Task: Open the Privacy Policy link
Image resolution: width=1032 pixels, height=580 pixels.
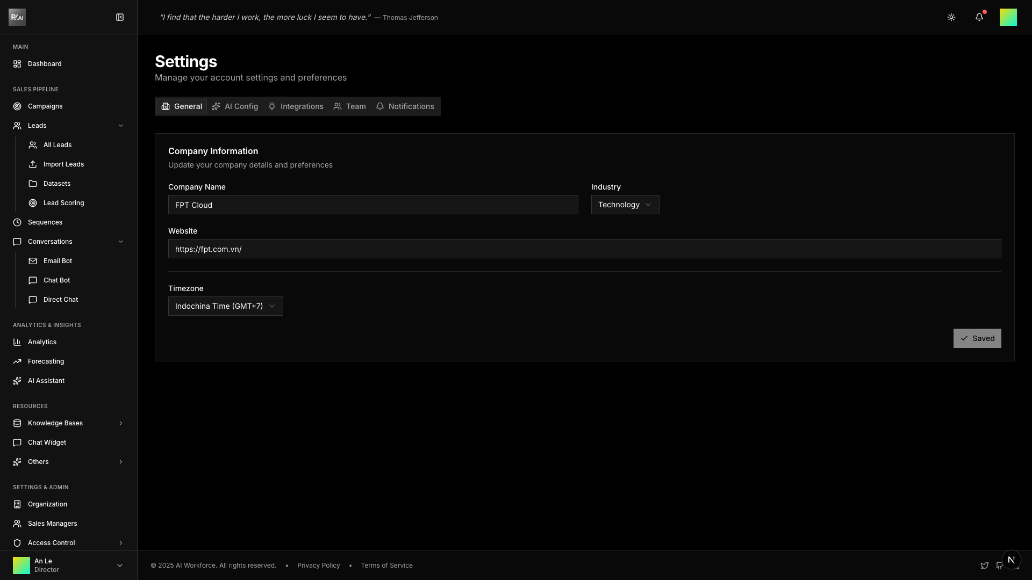Action: tap(318, 565)
